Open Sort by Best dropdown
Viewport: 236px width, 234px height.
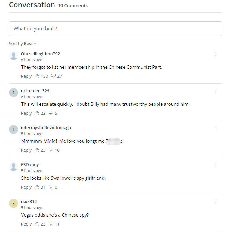click(23, 44)
